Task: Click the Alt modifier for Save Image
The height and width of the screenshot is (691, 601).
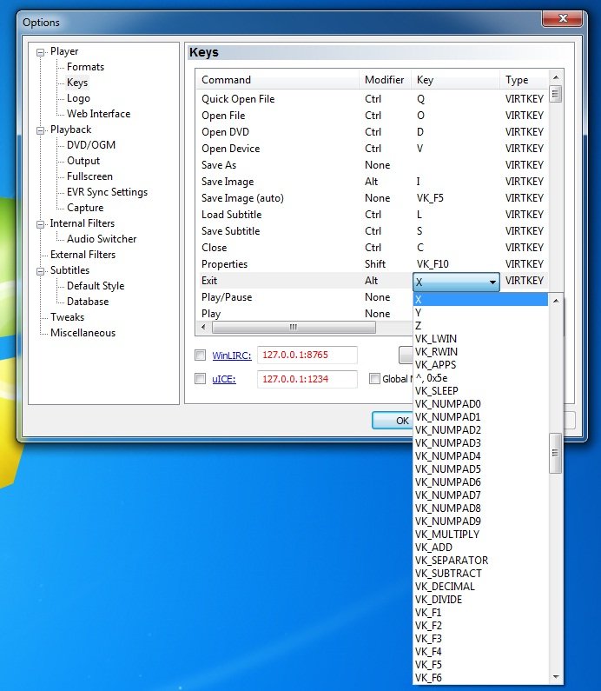Action: coord(371,182)
